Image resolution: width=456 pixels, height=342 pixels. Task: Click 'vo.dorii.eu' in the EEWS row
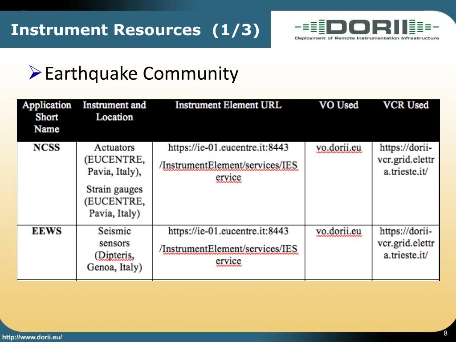338,232
